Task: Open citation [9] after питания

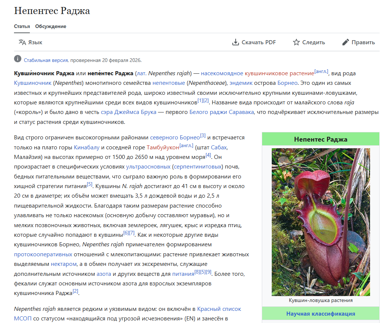Action: click(x=208, y=272)
